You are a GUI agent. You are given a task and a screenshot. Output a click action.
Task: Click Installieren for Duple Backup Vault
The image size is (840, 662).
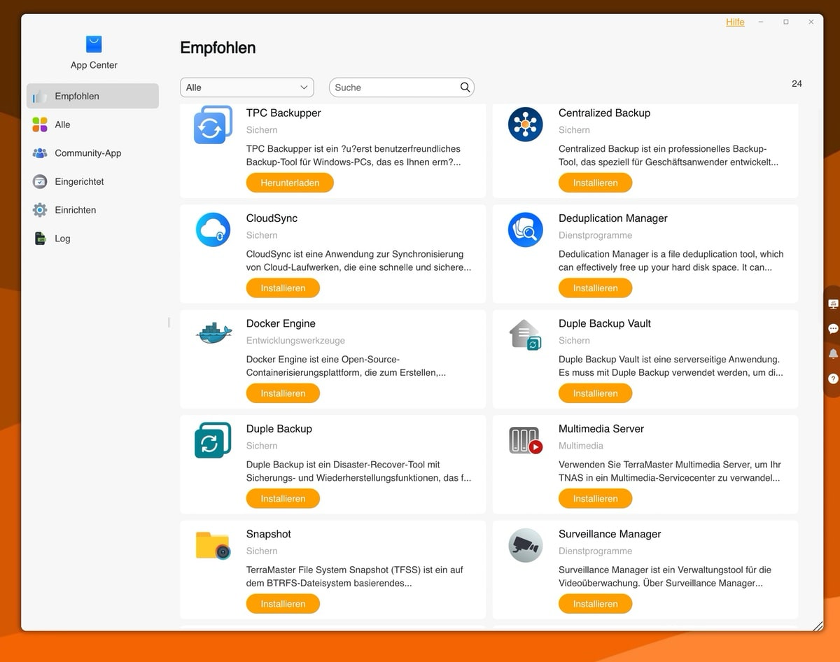click(x=595, y=393)
